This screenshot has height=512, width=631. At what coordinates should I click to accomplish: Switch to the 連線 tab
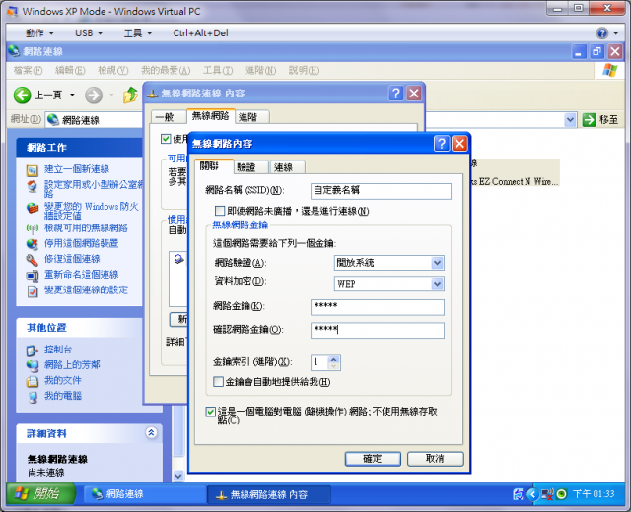point(287,167)
